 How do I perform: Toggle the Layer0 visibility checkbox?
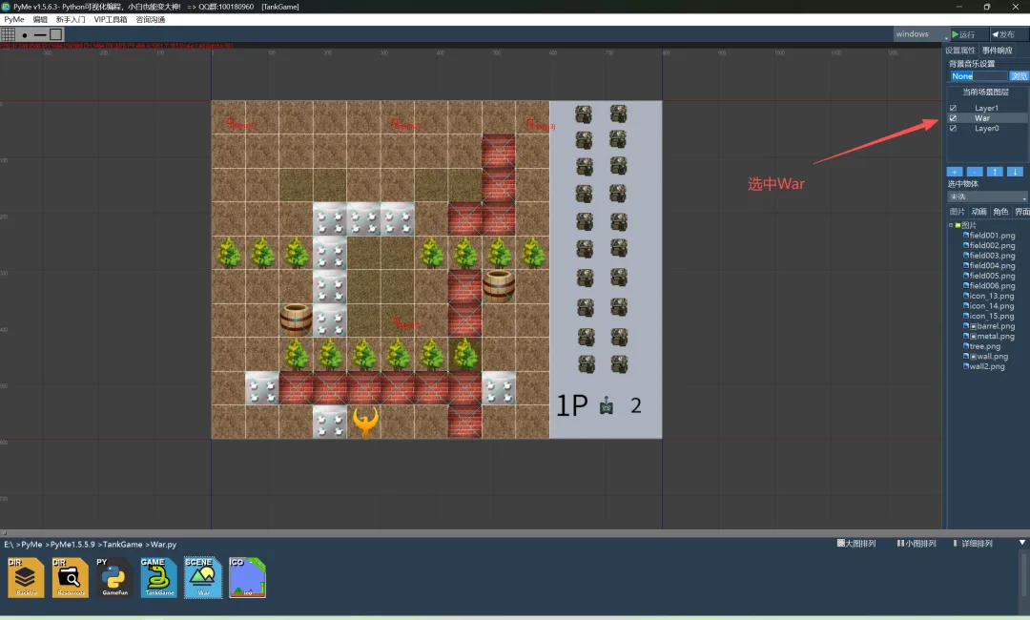(x=953, y=128)
